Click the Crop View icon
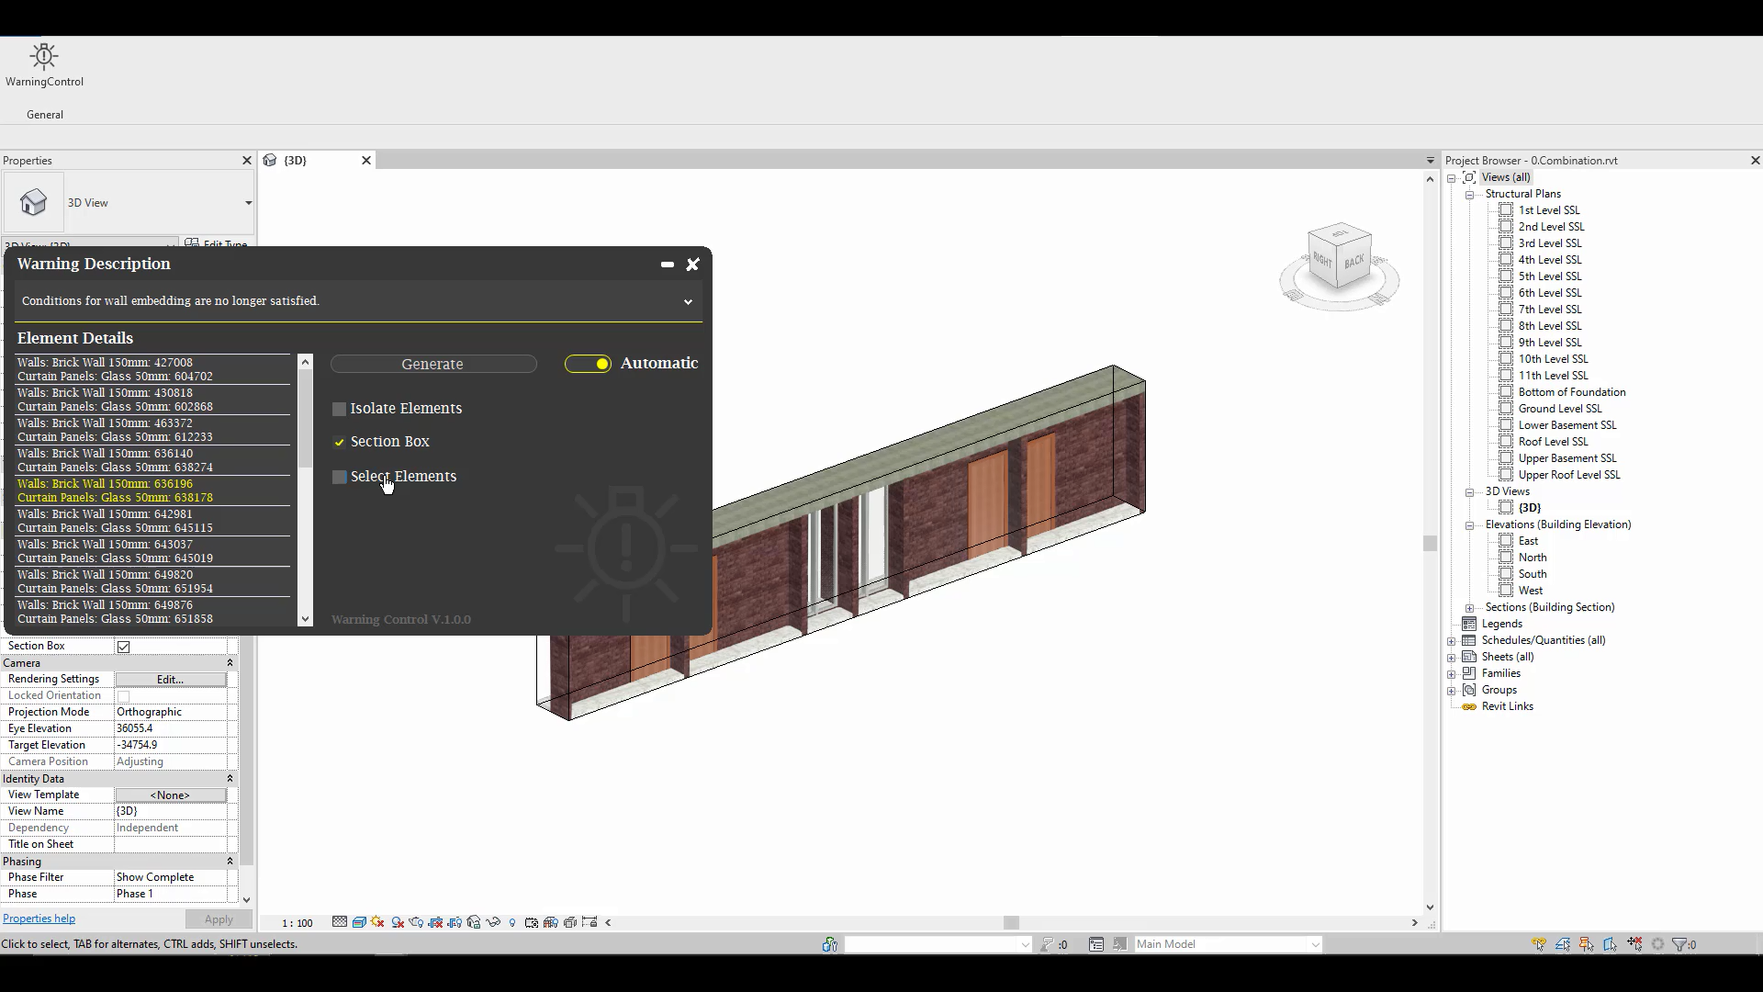The height and width of the screenshot is (992, 1763). (436, 922)
